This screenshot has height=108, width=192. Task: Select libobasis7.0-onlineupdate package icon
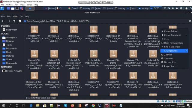pyautogui.click(x=133, y=75)
